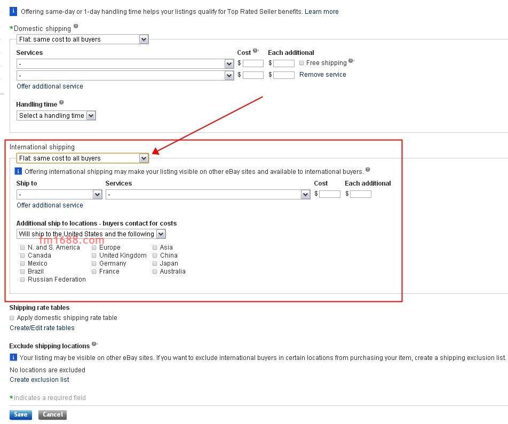
Task: Check N. and S. America location
Action: pyautogui.click(x=22, y=247)
